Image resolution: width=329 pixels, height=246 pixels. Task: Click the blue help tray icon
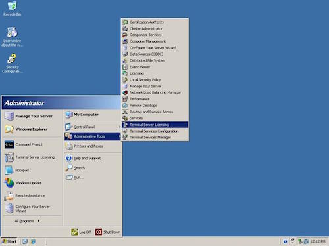click(285, 241)
